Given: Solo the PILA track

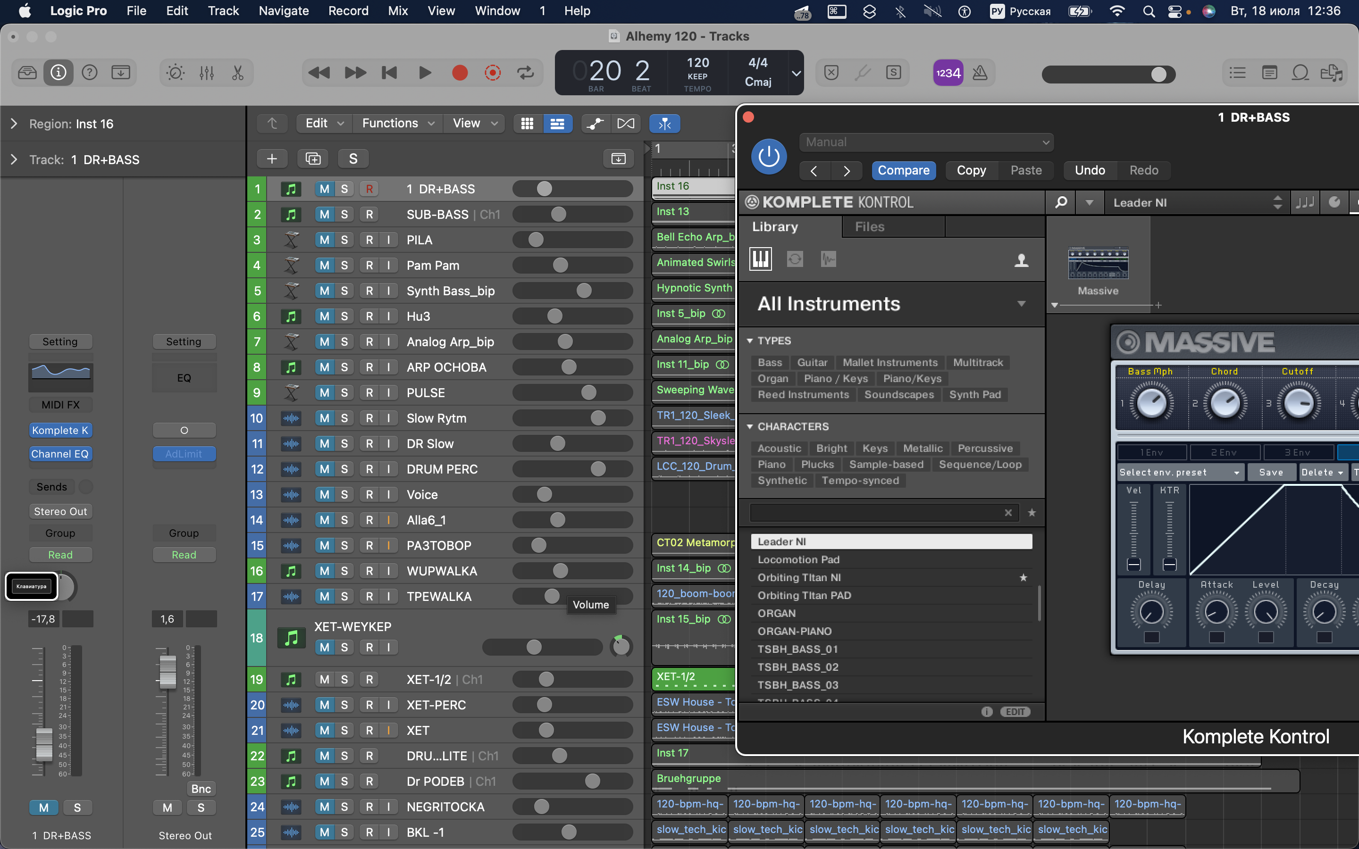Looking at the screenshot, I should 344,240.
